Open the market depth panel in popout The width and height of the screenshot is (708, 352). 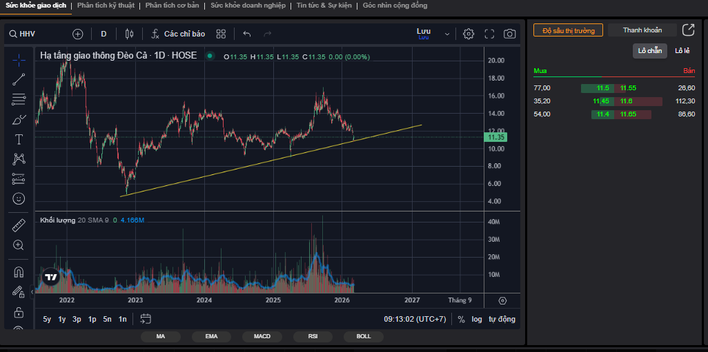688,30
